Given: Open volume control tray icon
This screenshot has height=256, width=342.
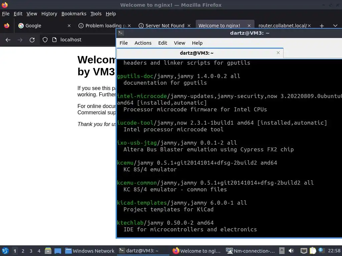Looking at the screenshot, I should point(291,251).
